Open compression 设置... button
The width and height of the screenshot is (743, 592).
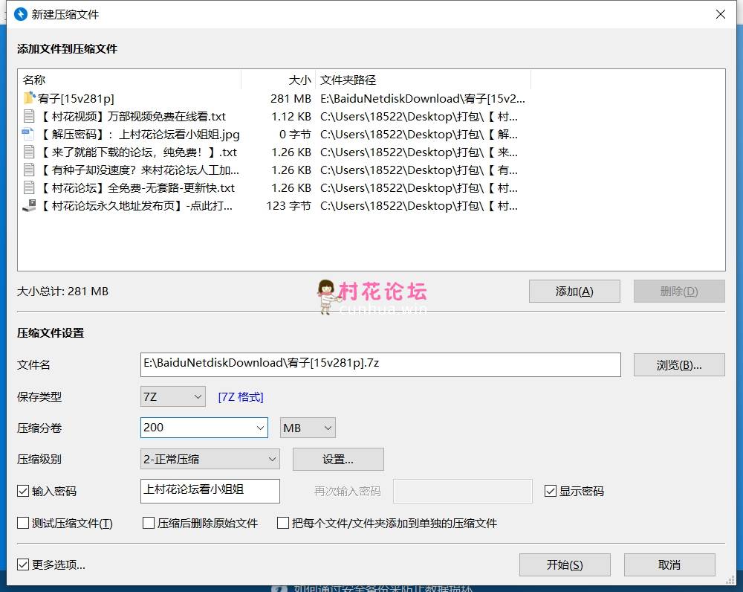coord(338,459)
